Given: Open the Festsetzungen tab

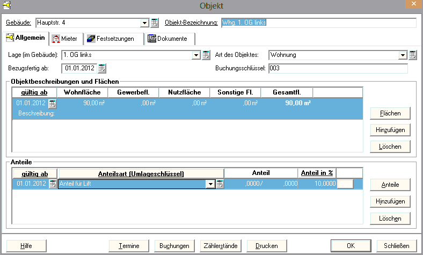Looking at the screenshot, I should point(113,39).
